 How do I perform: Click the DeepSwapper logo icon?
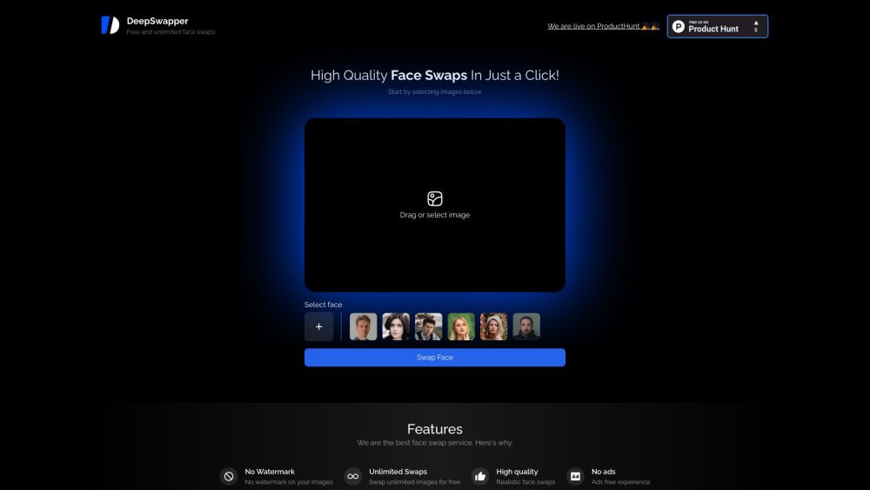[x=110, y=25]
